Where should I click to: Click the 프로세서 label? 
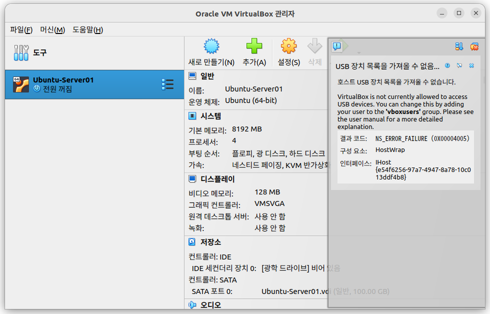[203, 142]
